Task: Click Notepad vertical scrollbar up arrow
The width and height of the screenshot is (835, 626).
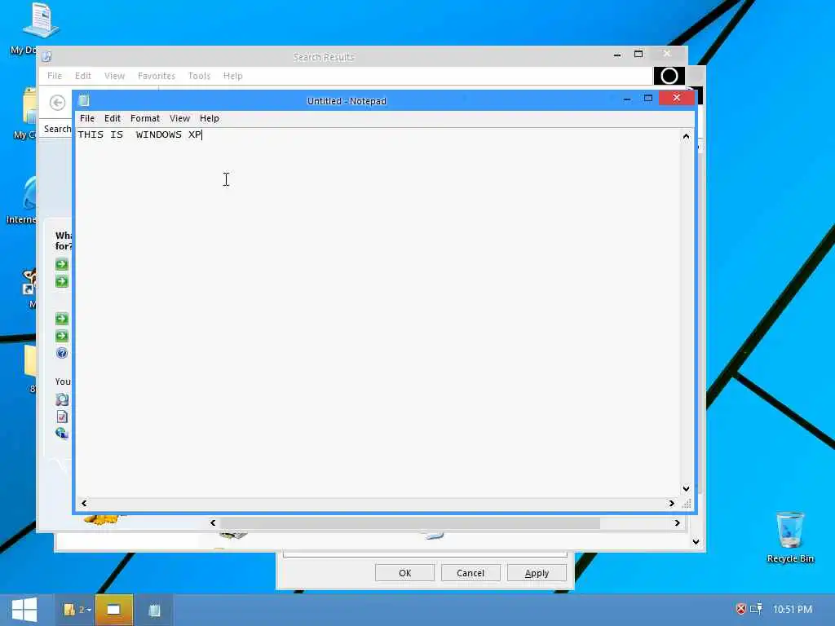Action: click(686, 136)
